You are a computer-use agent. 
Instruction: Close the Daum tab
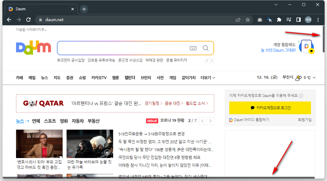(x=73, y=9)
